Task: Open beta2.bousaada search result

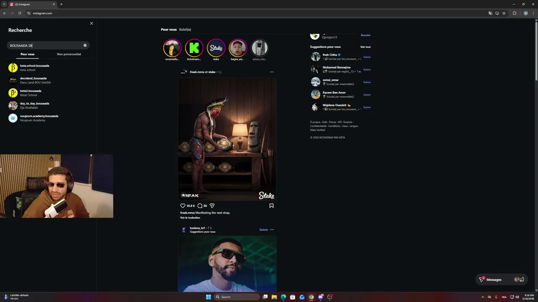Action: coord(48,93)
